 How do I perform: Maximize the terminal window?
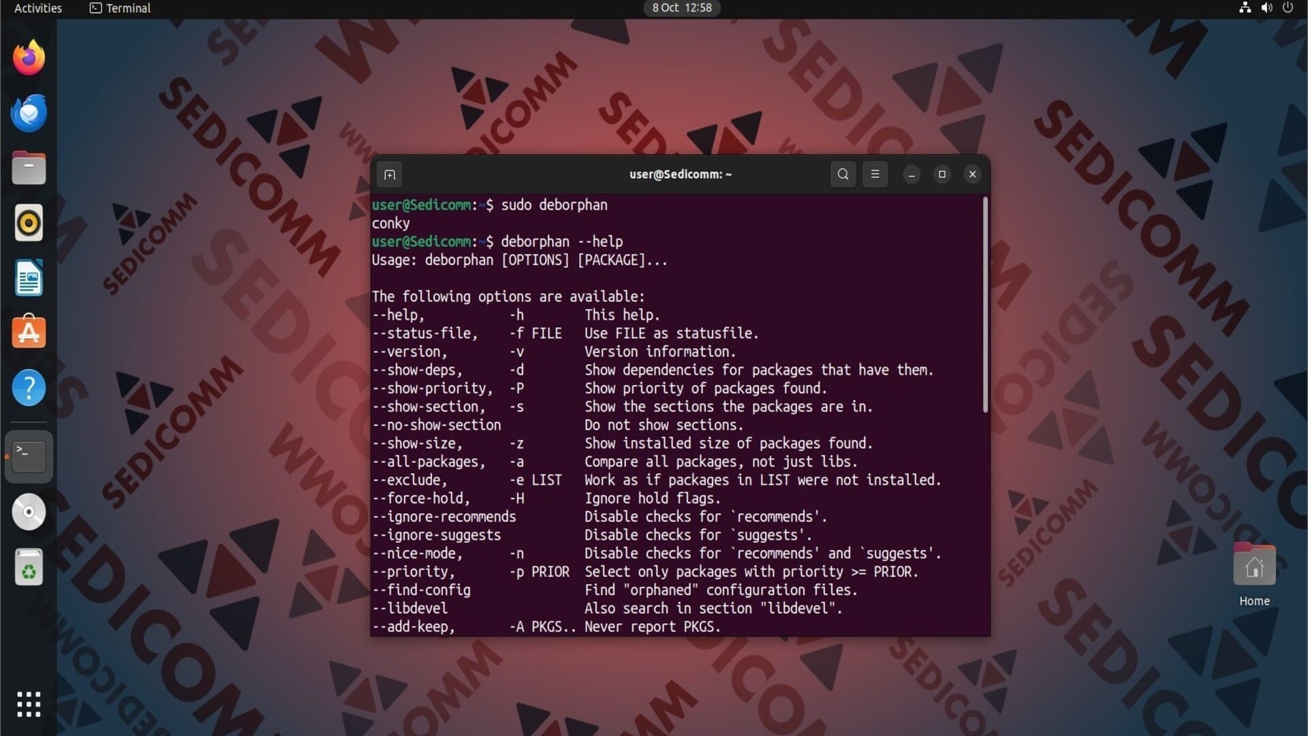[x=942, y=174]
